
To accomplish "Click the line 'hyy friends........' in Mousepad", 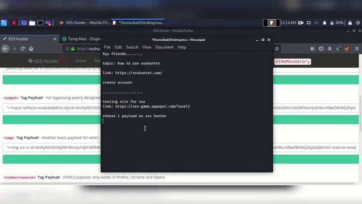I will pos(123,54).
